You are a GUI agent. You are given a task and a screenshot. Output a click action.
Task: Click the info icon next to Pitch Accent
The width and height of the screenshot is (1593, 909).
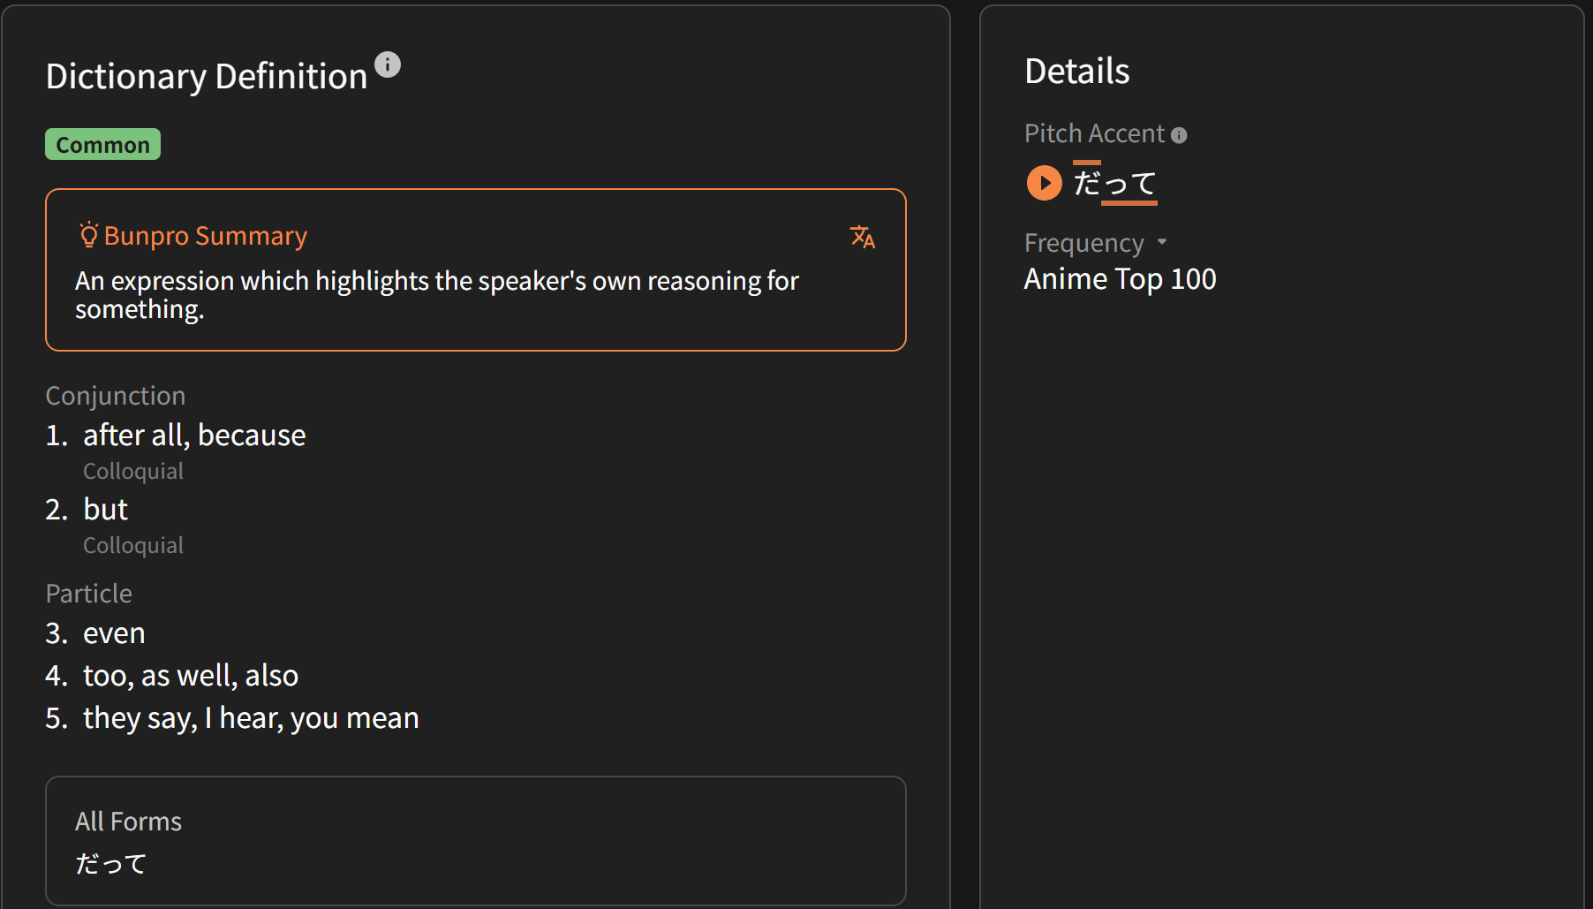1179,135
